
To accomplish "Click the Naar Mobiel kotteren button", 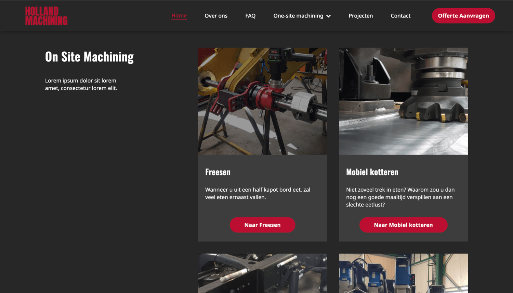I will tap(403, 225).
